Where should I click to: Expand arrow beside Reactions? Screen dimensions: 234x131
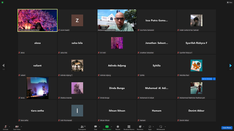[144, 127]
